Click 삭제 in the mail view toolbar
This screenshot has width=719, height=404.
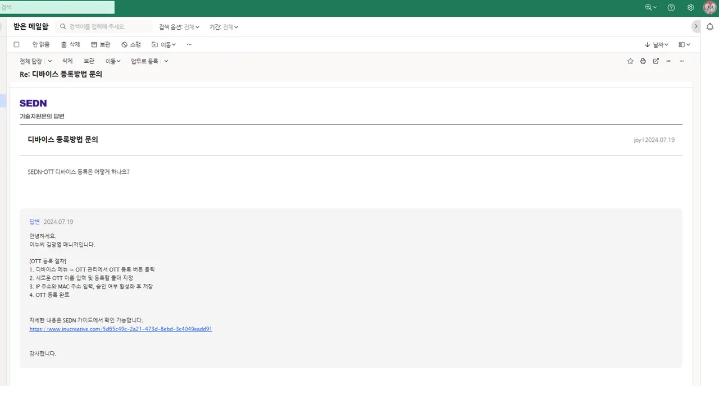[x=67, y=61]
